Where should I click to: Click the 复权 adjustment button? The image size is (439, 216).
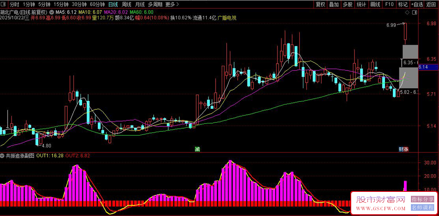pos(321,4)
